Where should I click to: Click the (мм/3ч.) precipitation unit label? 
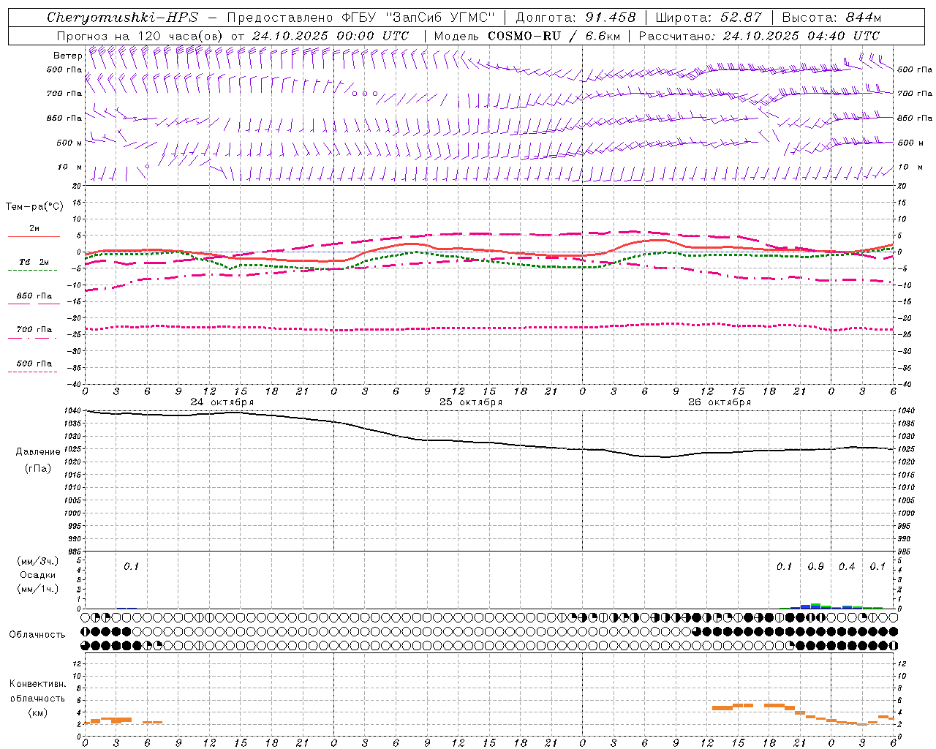click(38, 562)
